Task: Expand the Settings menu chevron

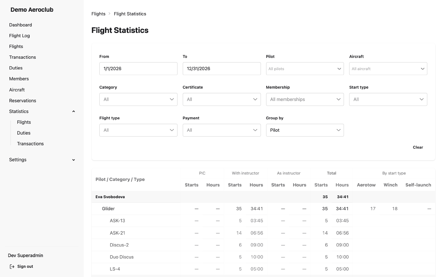Action: pyautogui.click(x=74, y=160)
